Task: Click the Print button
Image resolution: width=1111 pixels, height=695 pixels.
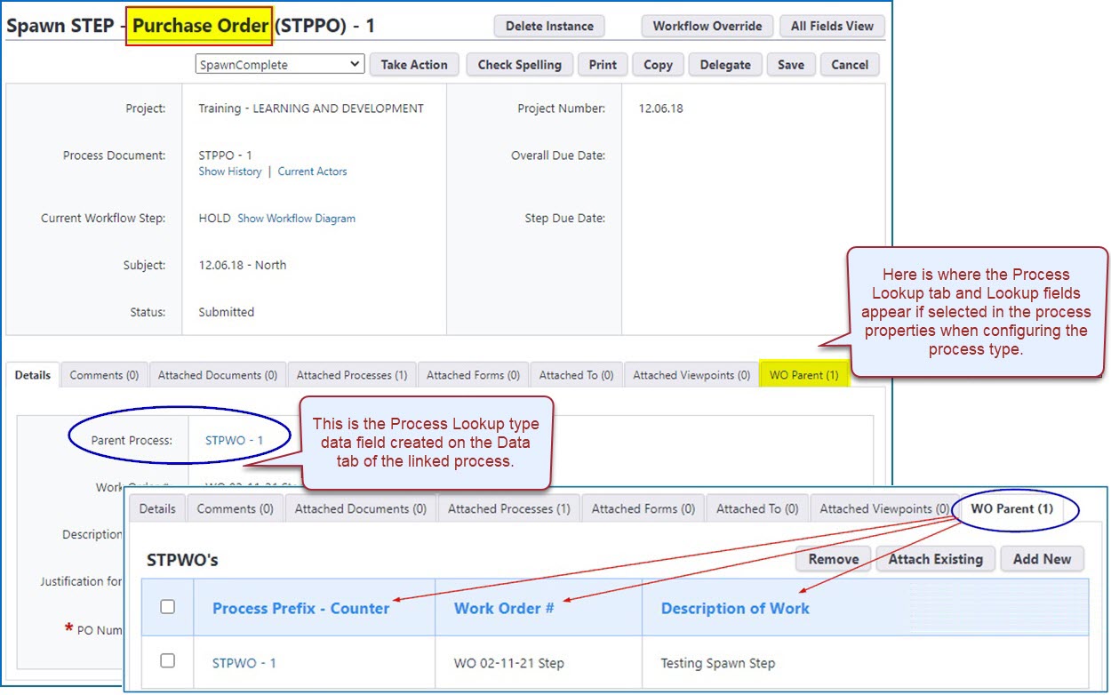Action: [602, 65]
